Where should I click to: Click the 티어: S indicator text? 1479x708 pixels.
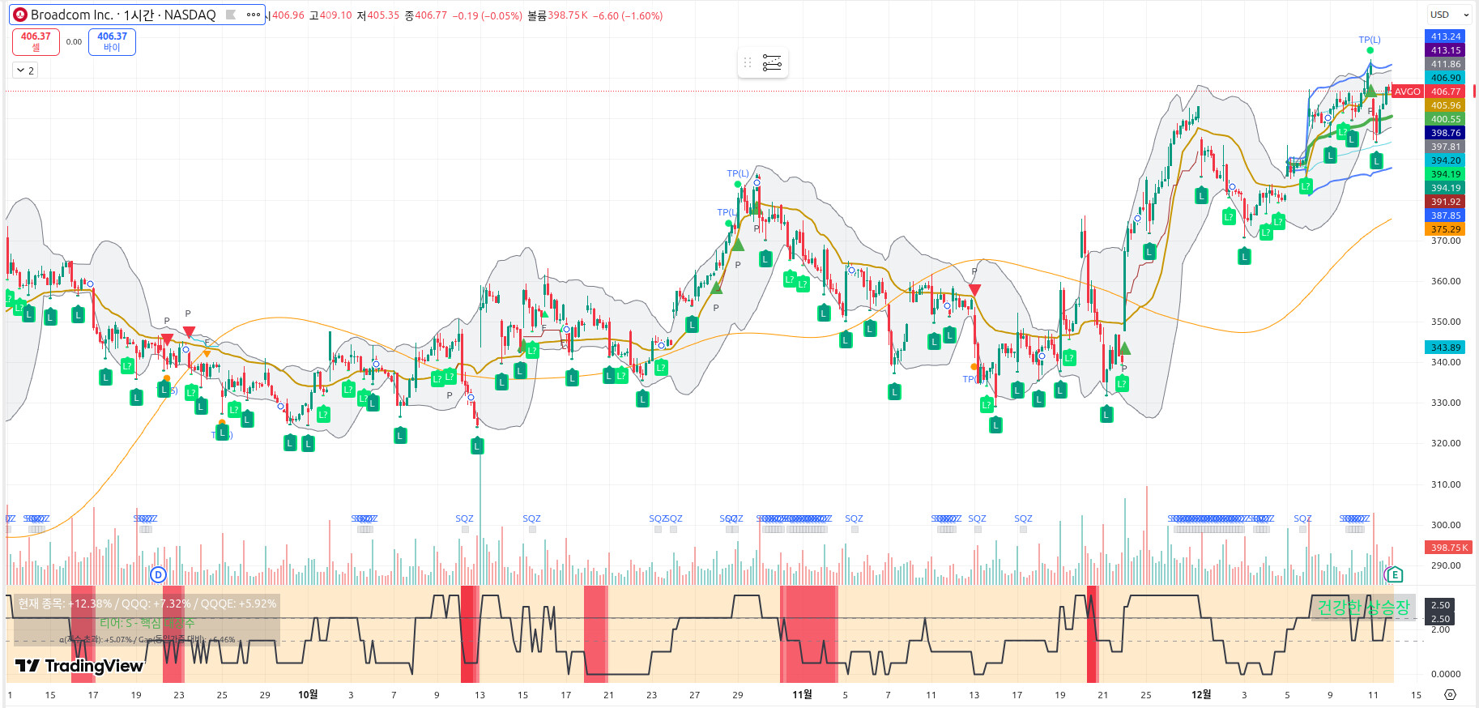point(147,623)
